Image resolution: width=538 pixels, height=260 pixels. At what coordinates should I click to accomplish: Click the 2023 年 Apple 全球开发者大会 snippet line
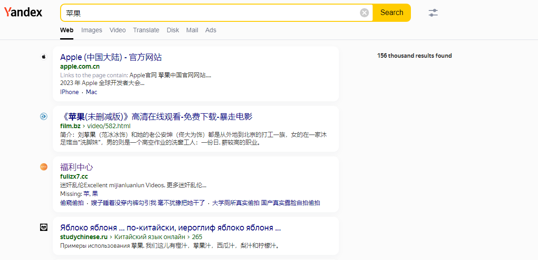102,83
